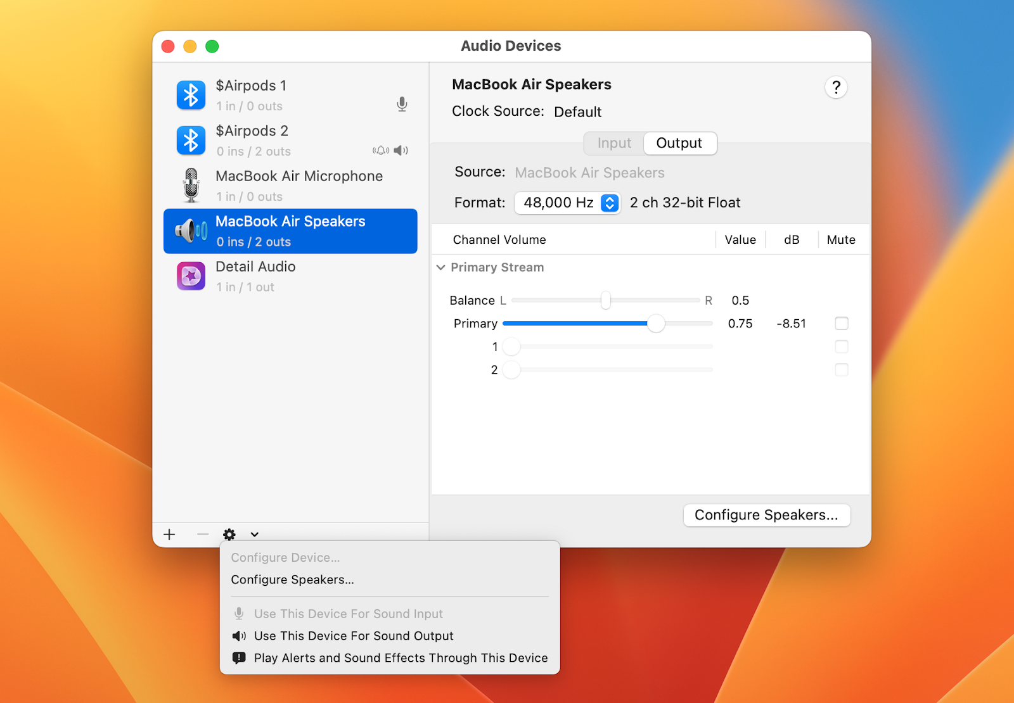Enable mute for channel 2

tap(842, 370)
